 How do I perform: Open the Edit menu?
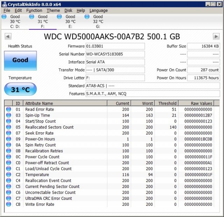(x=18, y=10)
